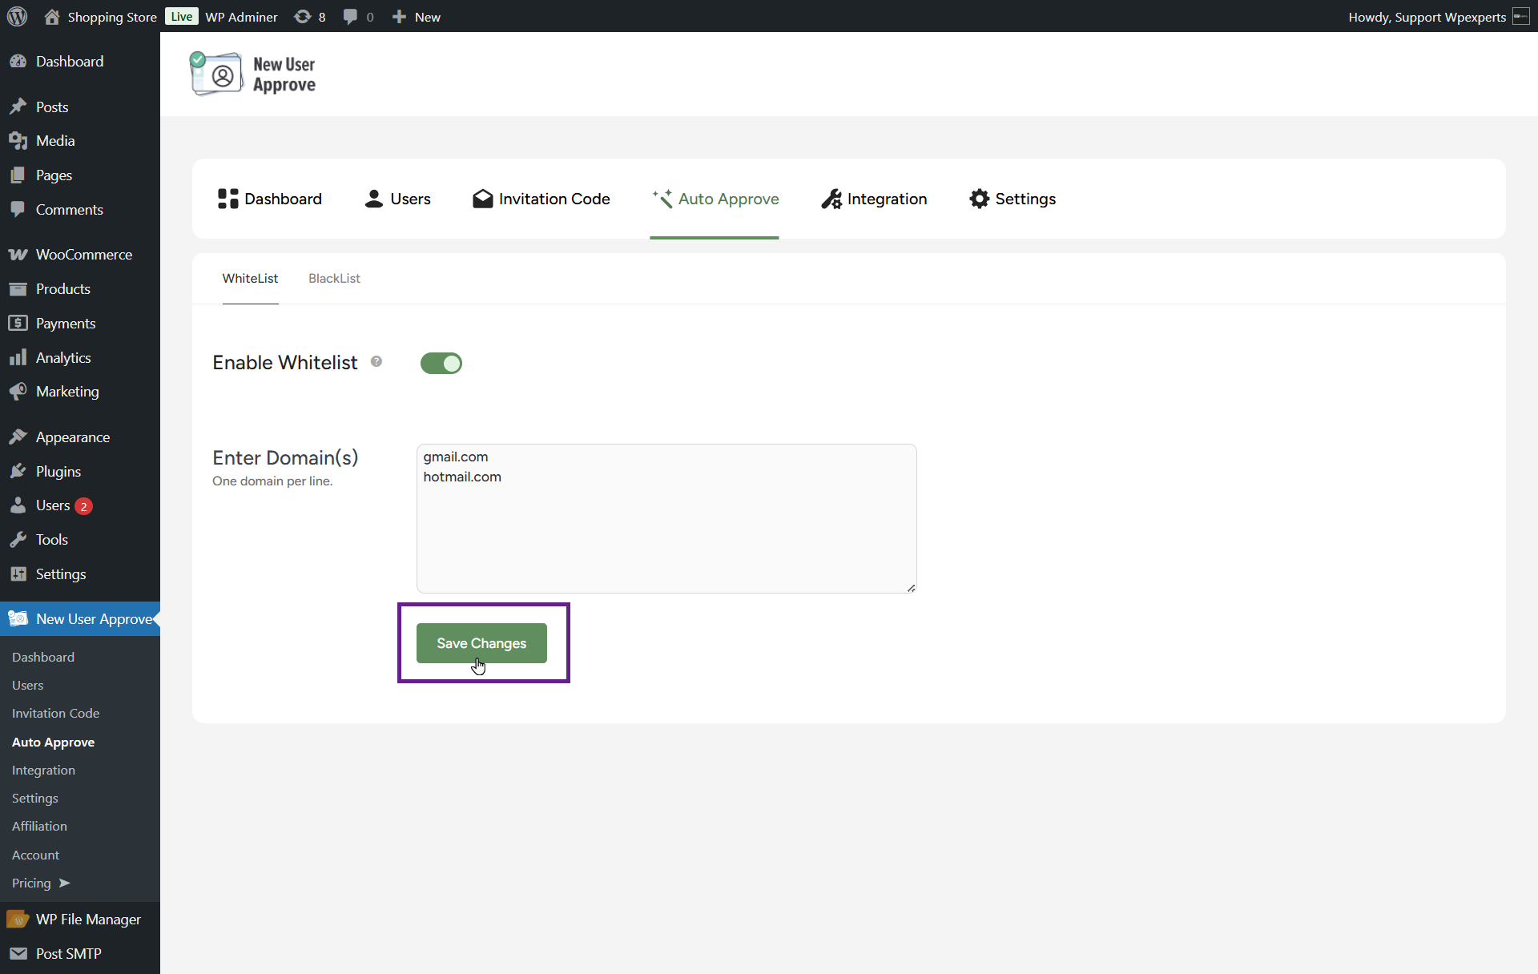This screenshot has height=974, width=1538.
Task: Open the Analytics sidebar item
Action: [x=62, y=358]
